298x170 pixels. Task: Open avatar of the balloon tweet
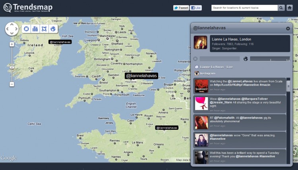[201, 104]
